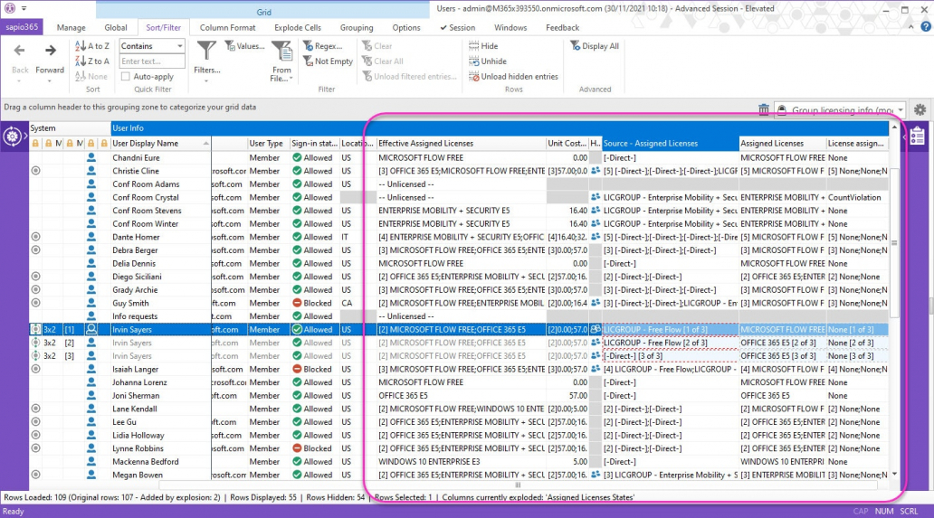
Task: Open the Grouping tab
Action: pos(357,27)
